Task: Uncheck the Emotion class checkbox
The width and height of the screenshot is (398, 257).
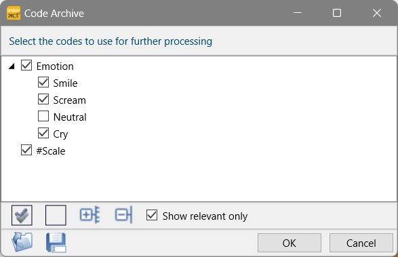Action: pos(26,65)
